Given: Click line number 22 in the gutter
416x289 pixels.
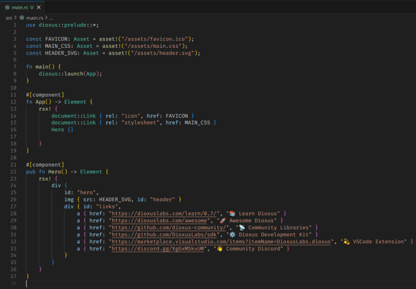Looking at the screenshot, I should coord(13,172).
